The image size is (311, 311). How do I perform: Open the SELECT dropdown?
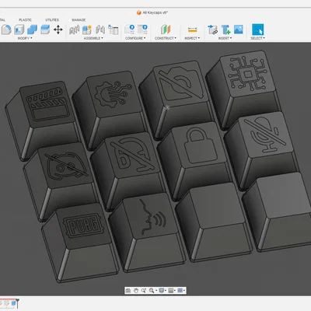(x=257, y=38)
